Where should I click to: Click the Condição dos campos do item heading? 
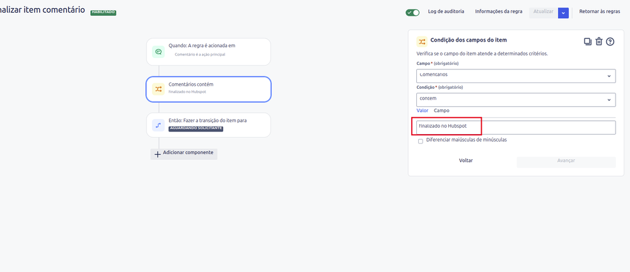pos(469,40)
